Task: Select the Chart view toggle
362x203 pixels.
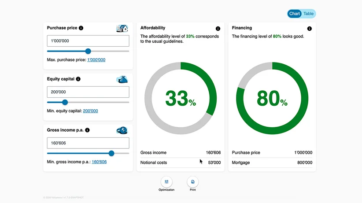Action: (x=295, y=14)
